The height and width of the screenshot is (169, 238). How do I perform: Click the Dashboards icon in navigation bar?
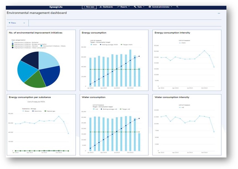point(101,7)
